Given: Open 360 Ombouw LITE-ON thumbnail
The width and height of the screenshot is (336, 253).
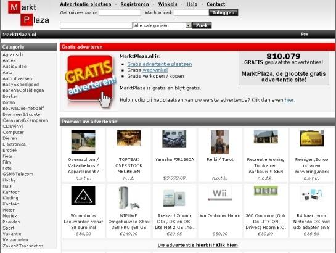Looking at the screenshot, I should click(266, 191).
